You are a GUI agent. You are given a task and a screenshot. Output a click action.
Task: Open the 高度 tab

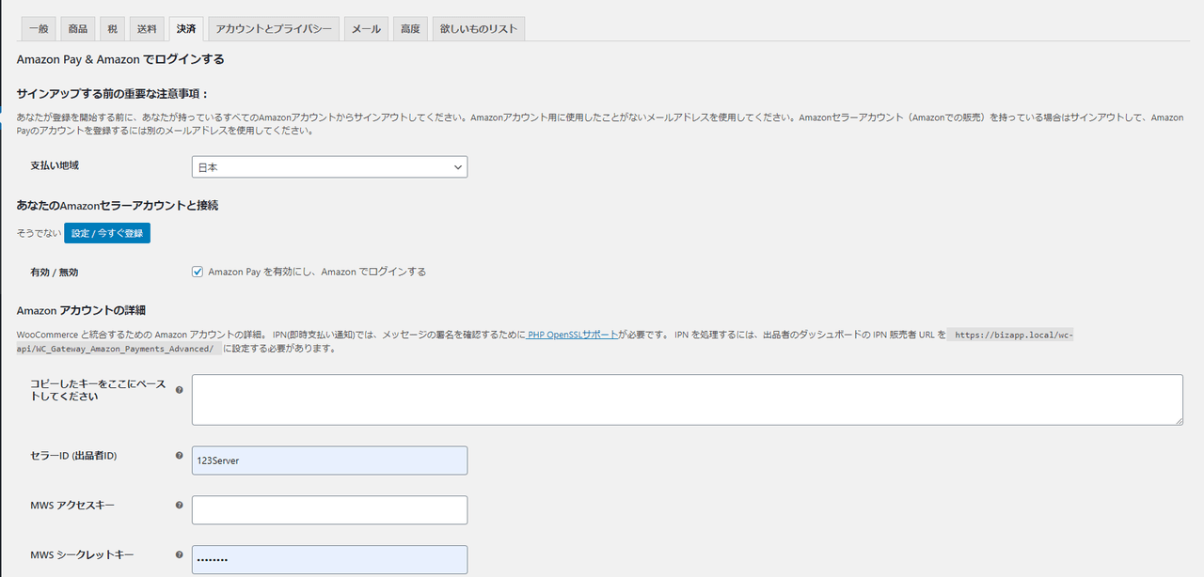(x=410, y=29)
